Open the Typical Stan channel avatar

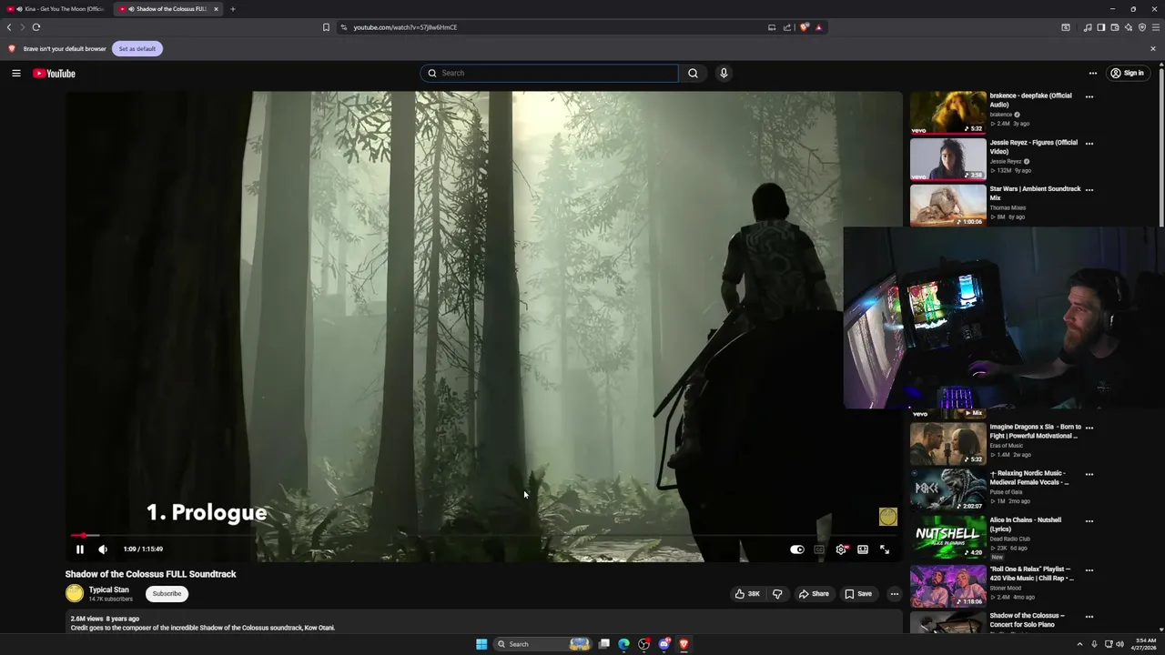tap(75, 594)
